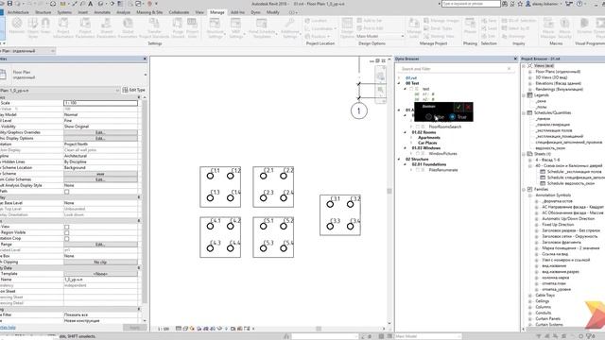Image resolution: width=605 pixels, height=340 pixels.
Task: Click the Save icon in quick access toolbar
Action: tap(10, 4)
